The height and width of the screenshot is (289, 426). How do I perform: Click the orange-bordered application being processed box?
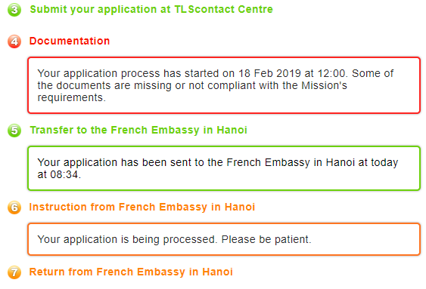[x=224, y=239]
